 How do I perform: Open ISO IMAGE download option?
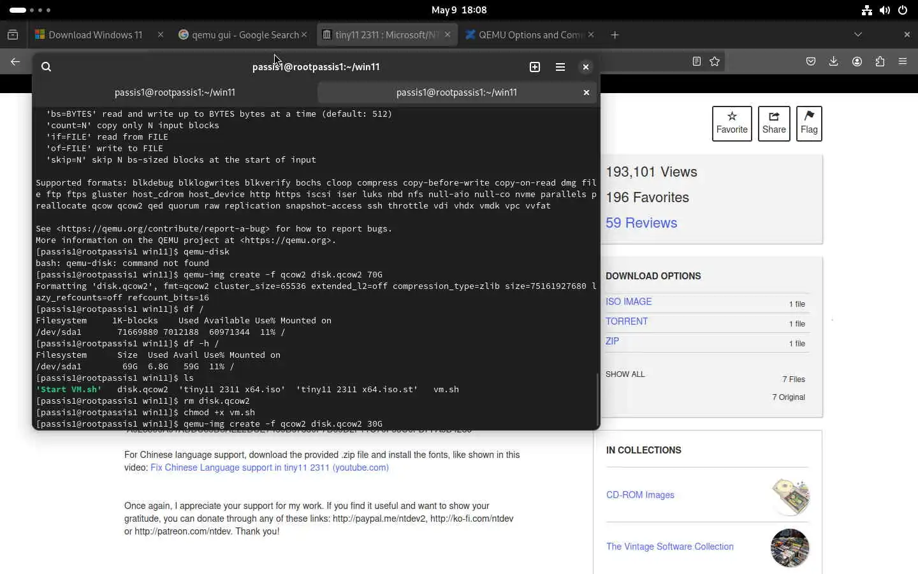[x=629, y=302]
